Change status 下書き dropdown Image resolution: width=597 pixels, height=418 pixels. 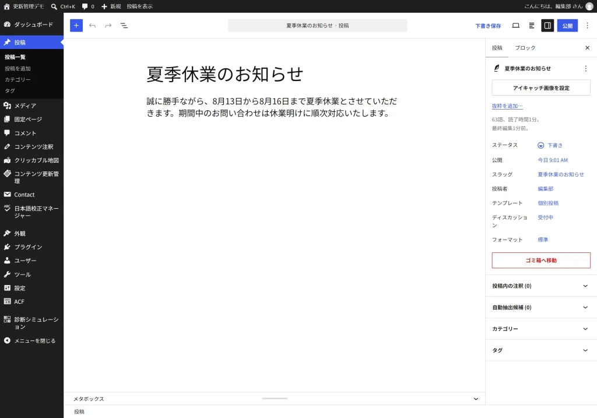tap(550, 145)
